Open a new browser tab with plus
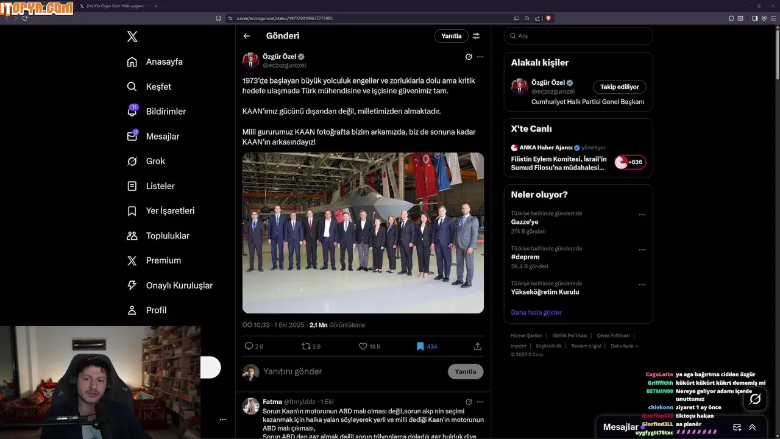 (155, 6)
